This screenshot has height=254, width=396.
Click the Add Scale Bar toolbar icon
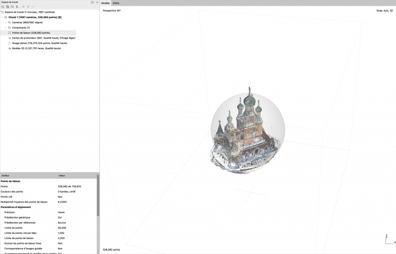pos(17,7)
